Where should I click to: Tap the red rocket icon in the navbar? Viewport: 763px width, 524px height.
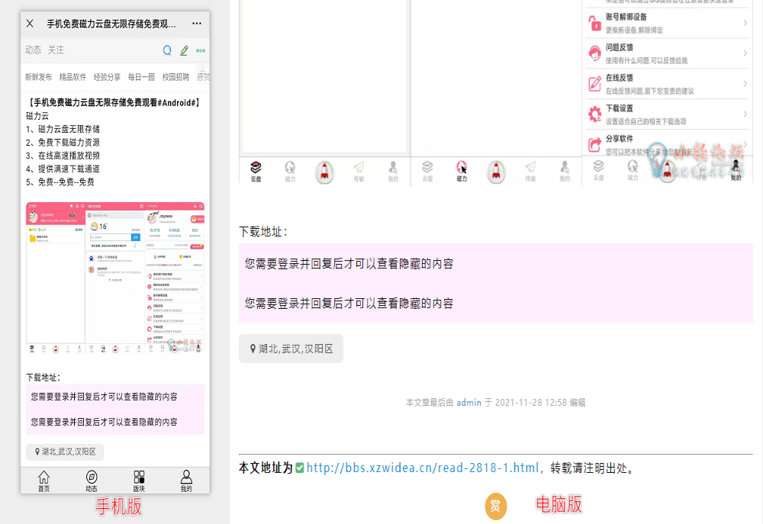click(324, 172)
